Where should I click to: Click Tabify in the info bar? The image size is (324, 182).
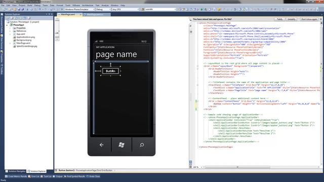279,19
